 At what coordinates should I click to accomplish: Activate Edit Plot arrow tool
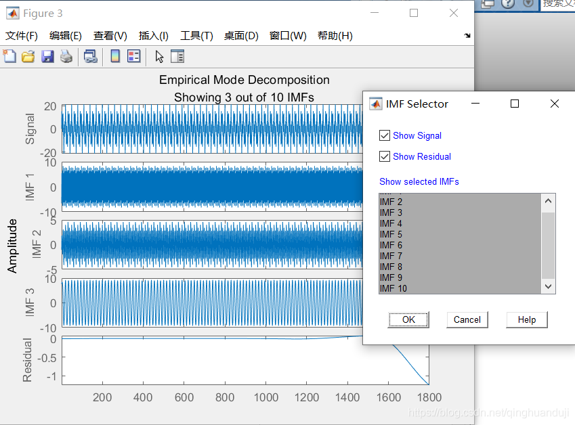tap(158, 56)
